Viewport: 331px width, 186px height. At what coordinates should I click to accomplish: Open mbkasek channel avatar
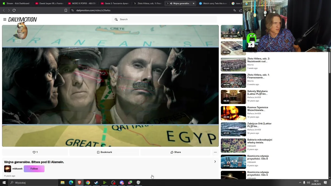pos(7,169)
